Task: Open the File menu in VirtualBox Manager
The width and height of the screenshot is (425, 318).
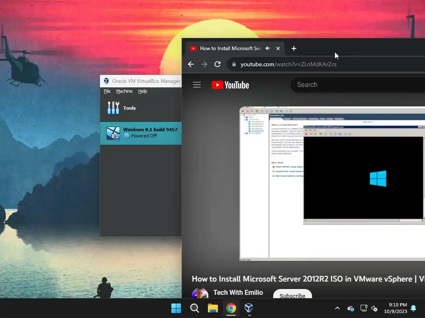Action: 107,91
